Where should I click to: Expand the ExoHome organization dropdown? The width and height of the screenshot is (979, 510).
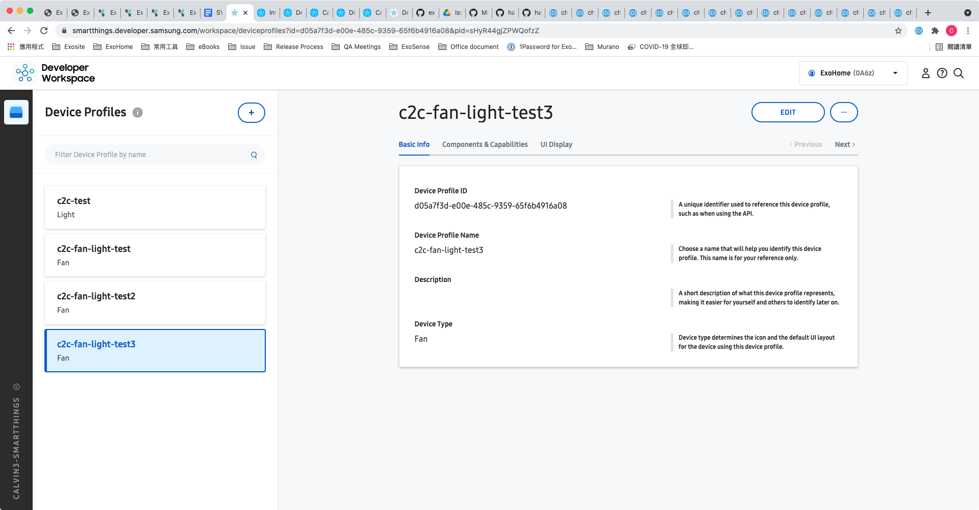pyautogui.click(x=853, y=73)
